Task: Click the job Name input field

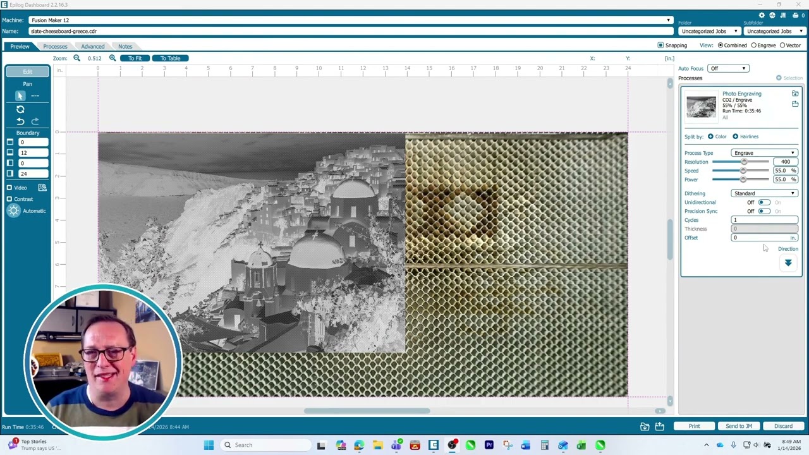Action: pyautogui.click(x=350, y=31)
